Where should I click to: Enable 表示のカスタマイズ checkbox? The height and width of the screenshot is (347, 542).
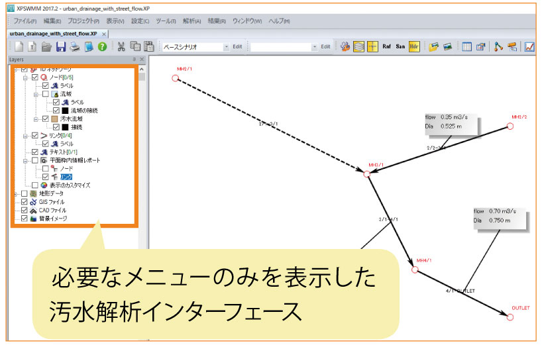tap(35, 185)
